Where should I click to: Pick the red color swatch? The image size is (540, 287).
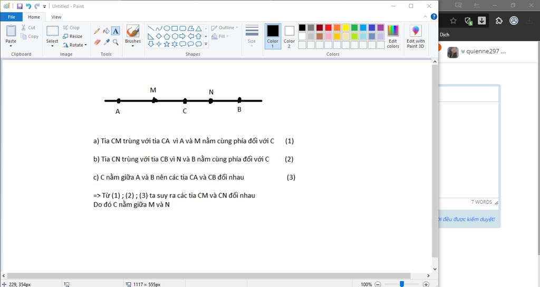[328, 27]
